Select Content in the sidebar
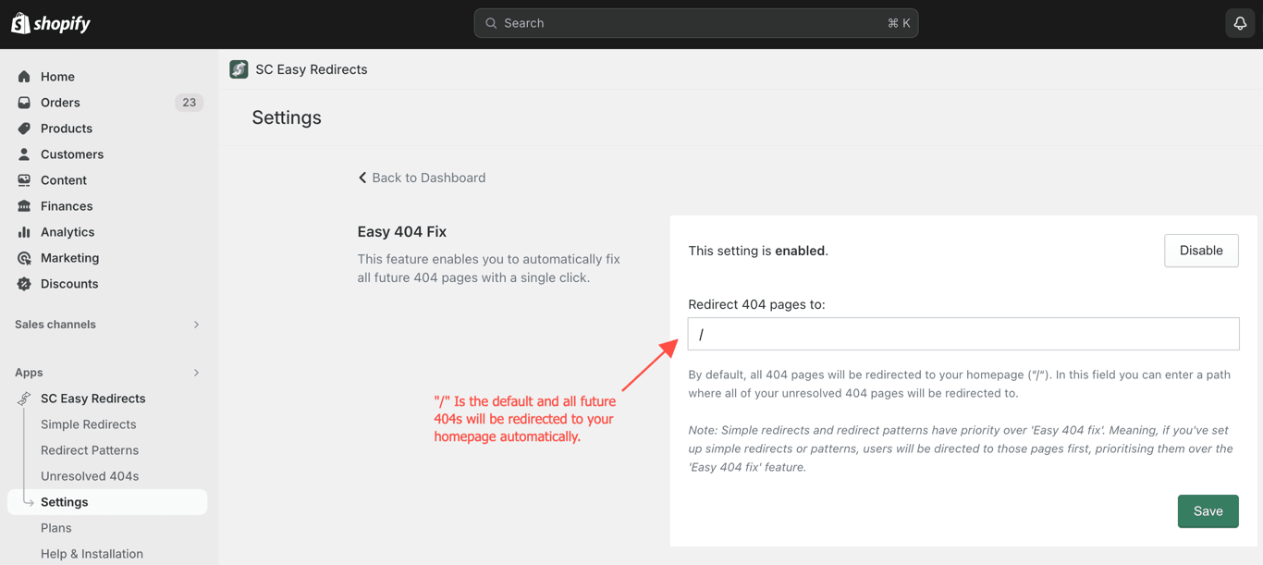Screen dimensions: 1263x565 coord(63,179)
